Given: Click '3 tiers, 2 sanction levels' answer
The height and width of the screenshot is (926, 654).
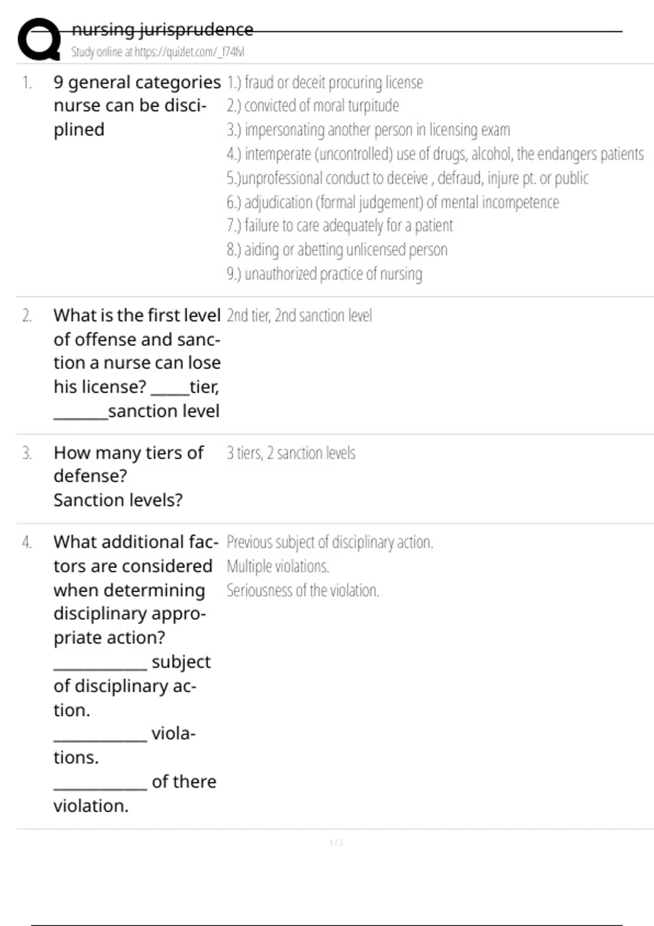Looking at the screenshot, I should 291,453.
